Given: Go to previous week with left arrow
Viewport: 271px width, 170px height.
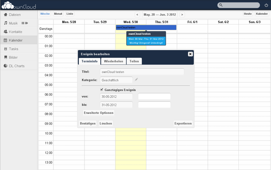Looking at the screenshot, I should point(137,14).
